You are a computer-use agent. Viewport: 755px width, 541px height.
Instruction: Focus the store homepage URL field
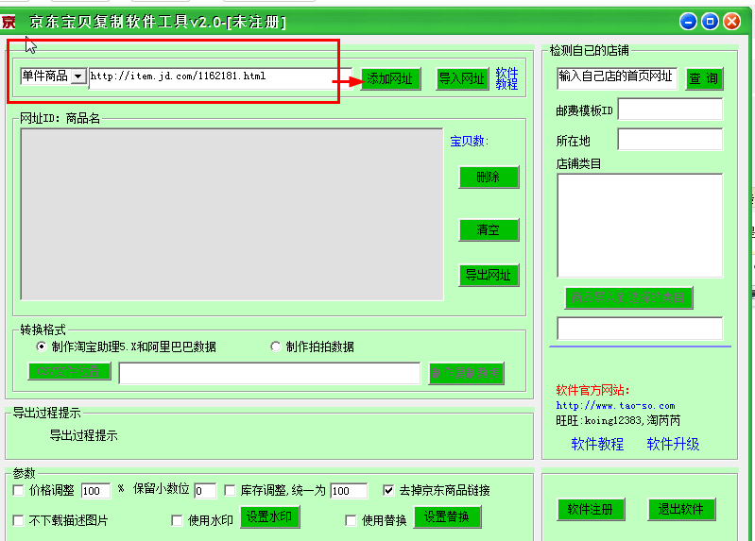[617, 78]
